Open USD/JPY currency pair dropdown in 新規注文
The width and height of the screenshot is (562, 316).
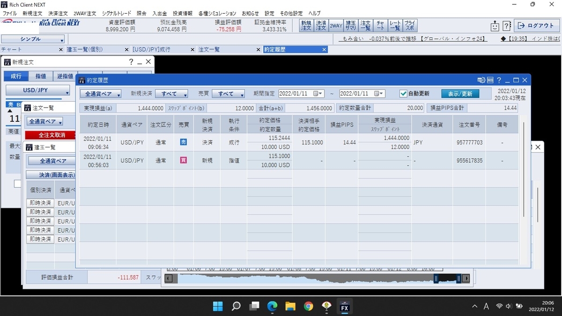click(37, 90)
